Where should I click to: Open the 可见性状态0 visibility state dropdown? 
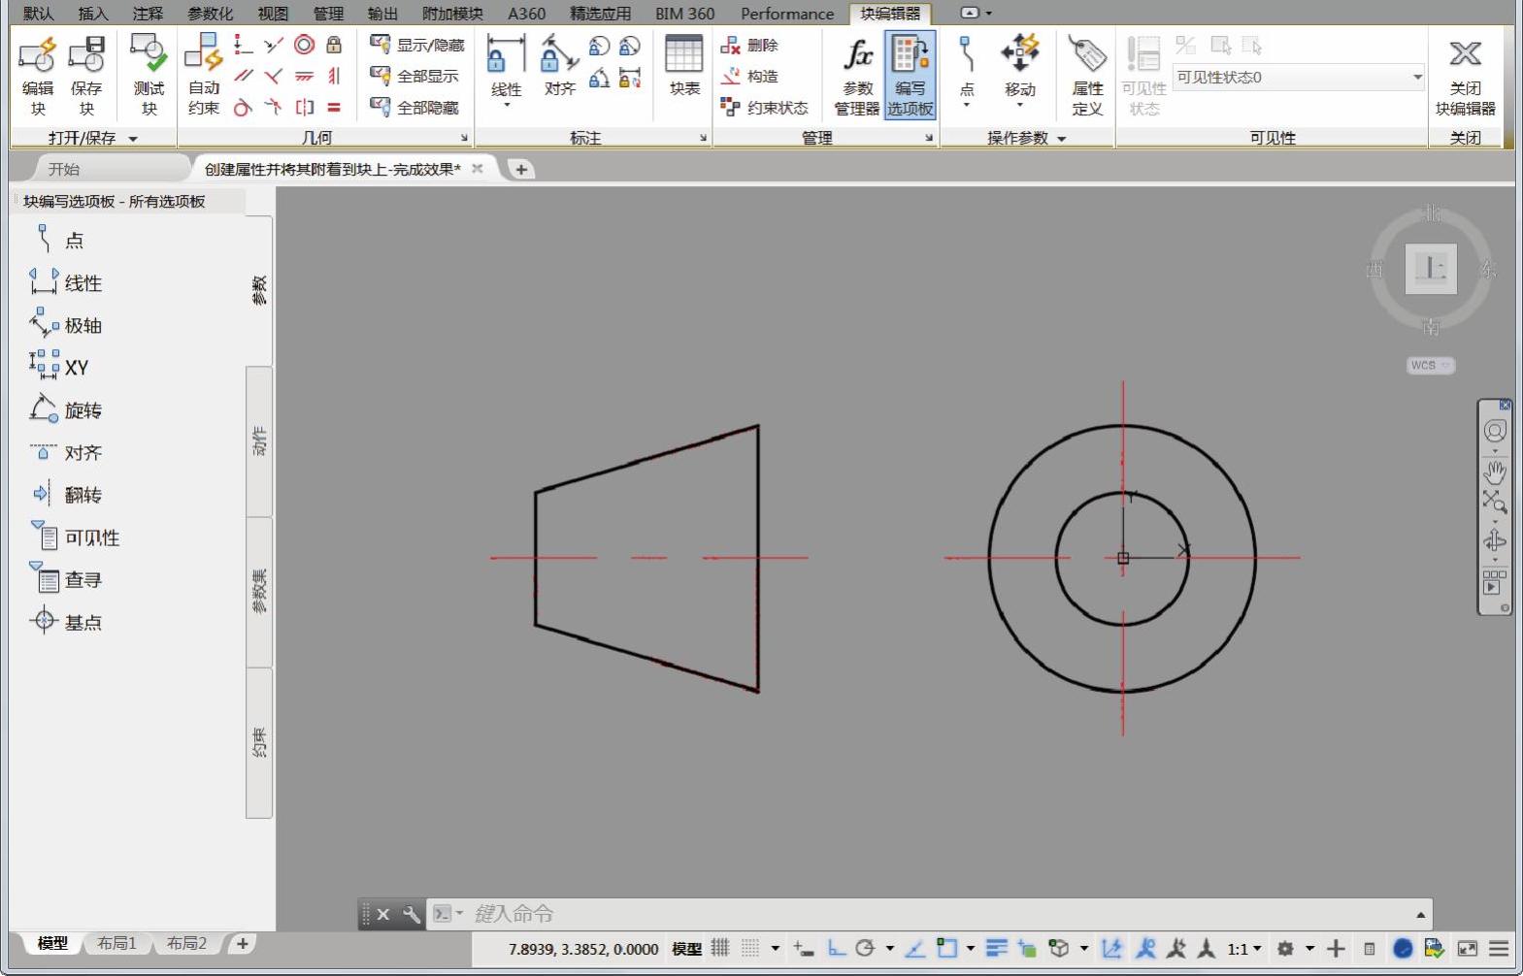1299,77
